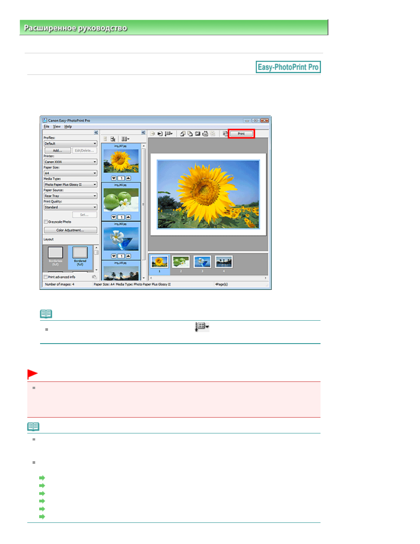Collapse the image list panel with the double arrow

tap(143, 132)
